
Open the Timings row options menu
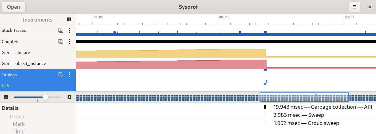click(69, 75)
